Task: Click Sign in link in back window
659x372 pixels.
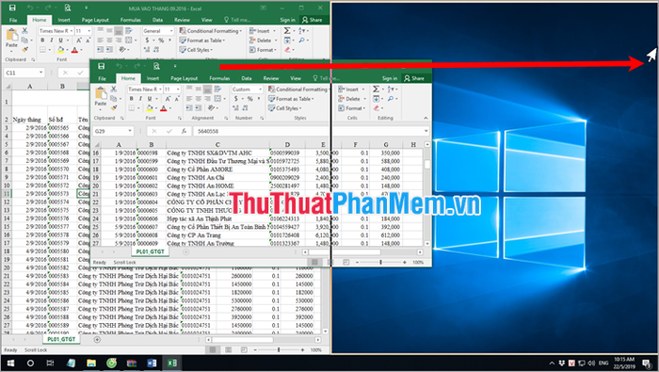Action: 287,20
